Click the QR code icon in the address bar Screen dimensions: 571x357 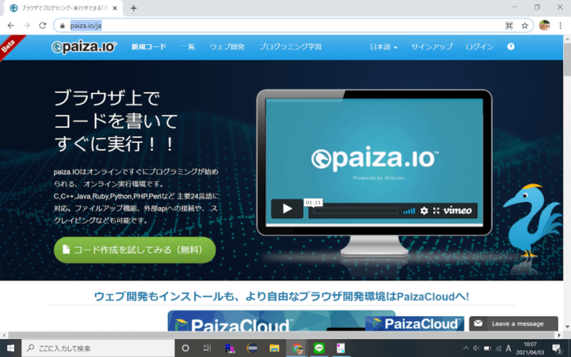tap(509, 25)
